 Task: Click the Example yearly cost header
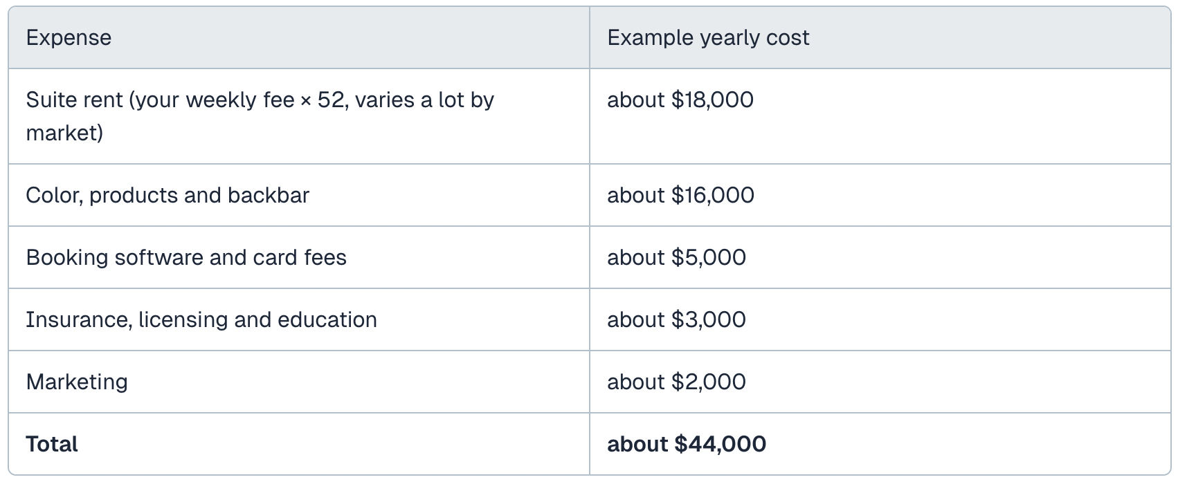tap(880, 37)
